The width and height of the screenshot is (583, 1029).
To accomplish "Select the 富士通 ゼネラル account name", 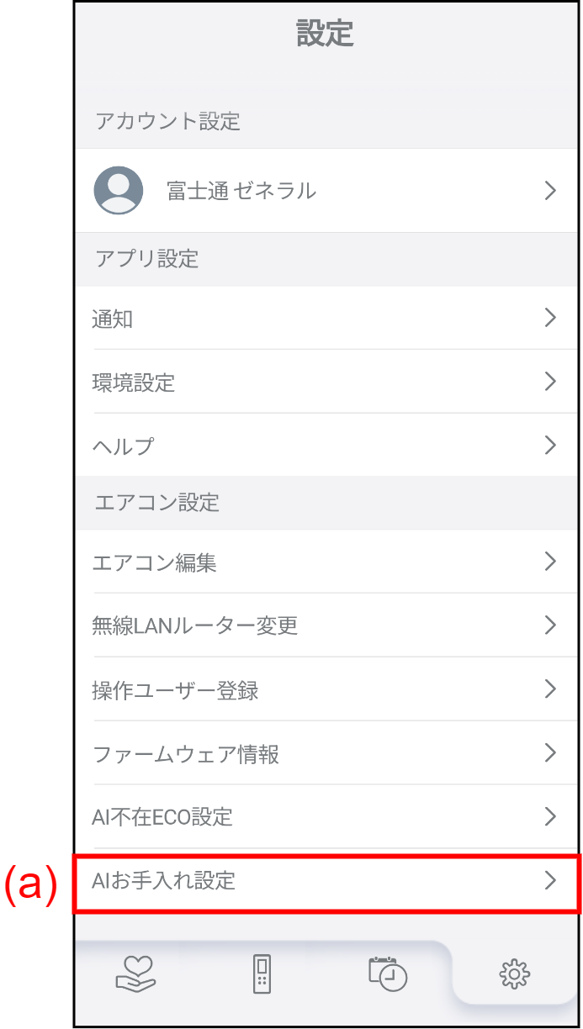I will coord(241,191).
